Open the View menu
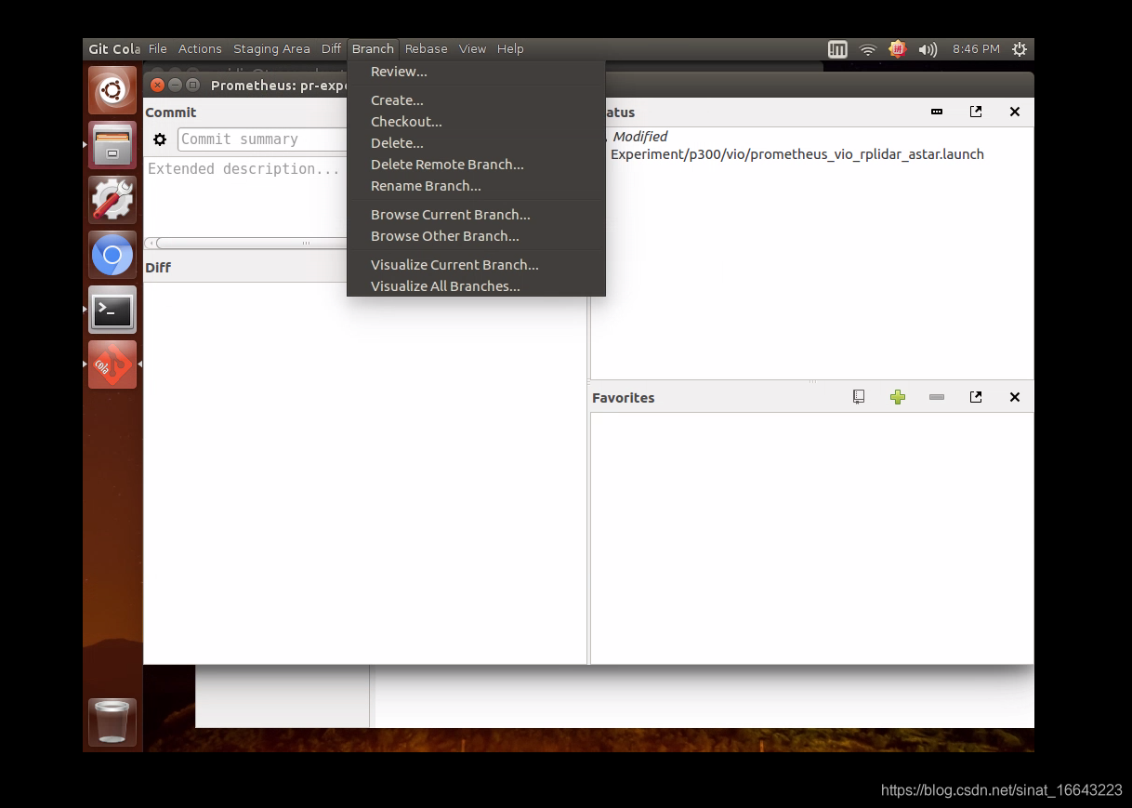The width and height of the screenshot is (1132, 808). [472, 49]
